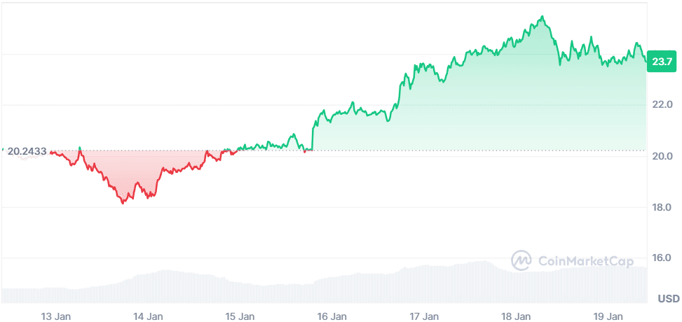Select the 19 Jan date label

(x=608, y=316)
